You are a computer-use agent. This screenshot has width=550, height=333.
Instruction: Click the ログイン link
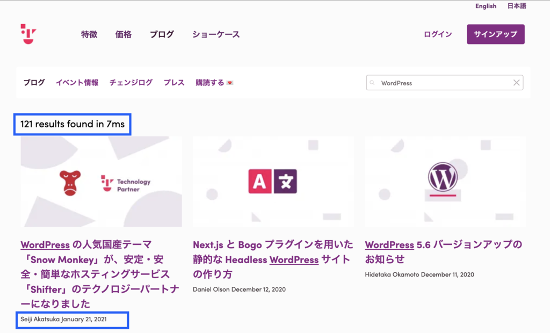click(438, 34)
